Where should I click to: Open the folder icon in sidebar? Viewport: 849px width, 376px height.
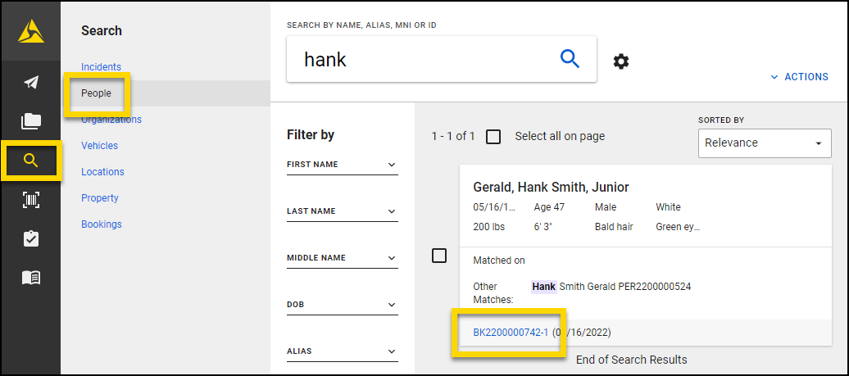tap(30, 121)
